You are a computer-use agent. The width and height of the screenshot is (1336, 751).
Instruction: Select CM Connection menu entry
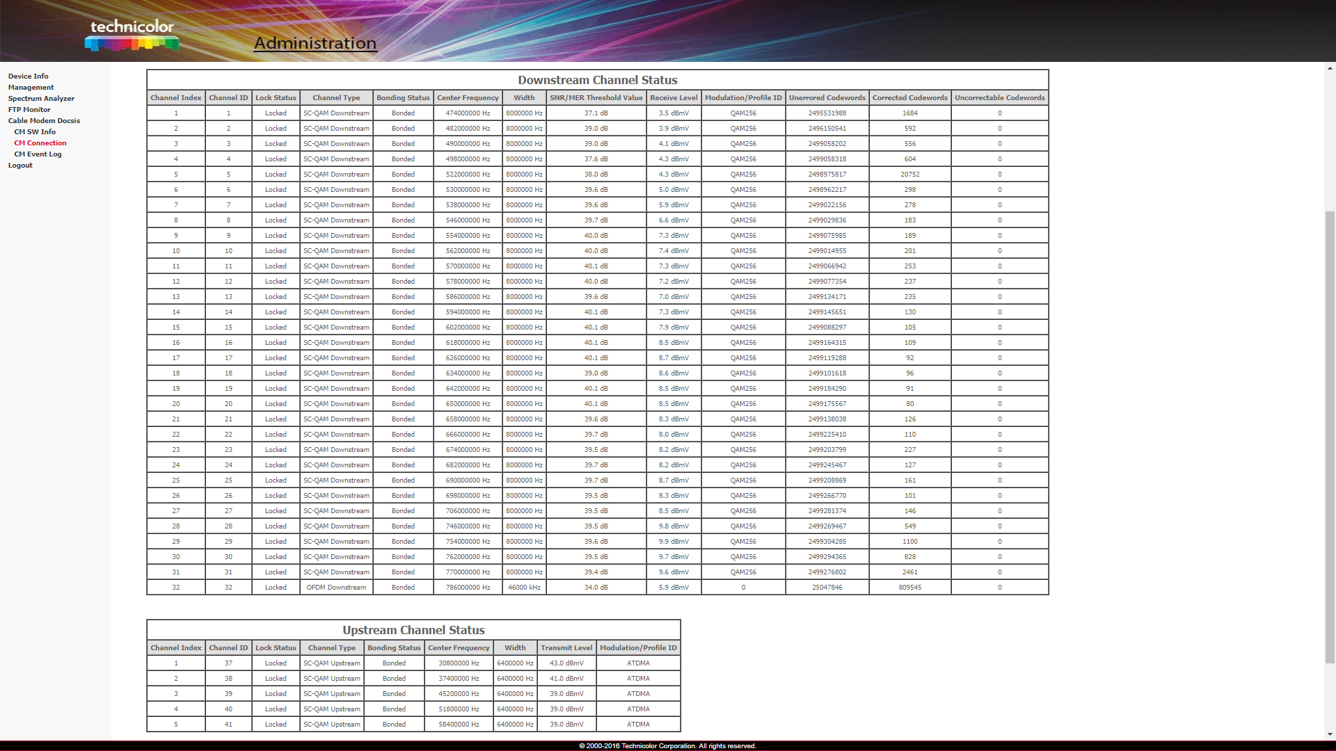point(40,143)
